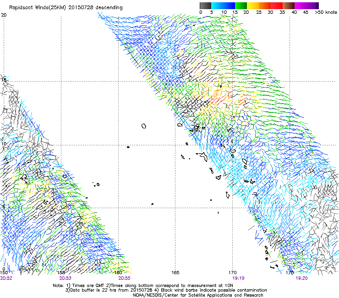Click the gray 0-5 knots legend swatch
Screen dimensions: 339x298
pyautogui.click(x=205, y=6)
